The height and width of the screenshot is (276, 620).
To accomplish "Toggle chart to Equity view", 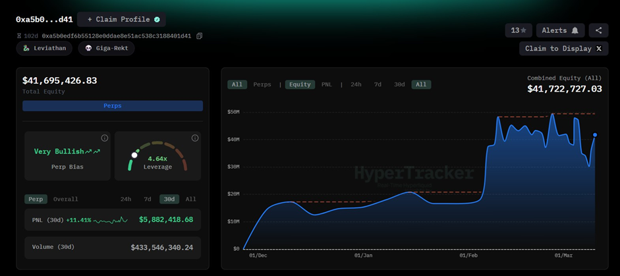I will coord(300,84).
